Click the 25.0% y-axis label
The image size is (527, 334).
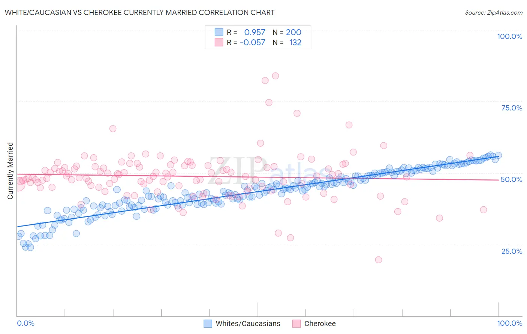tap(512, 251)
